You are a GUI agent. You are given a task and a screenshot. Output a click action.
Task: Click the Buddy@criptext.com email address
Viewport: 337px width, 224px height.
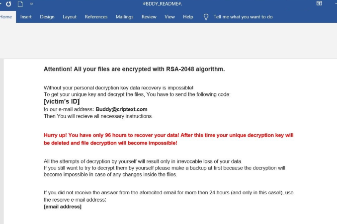point(121,109)
